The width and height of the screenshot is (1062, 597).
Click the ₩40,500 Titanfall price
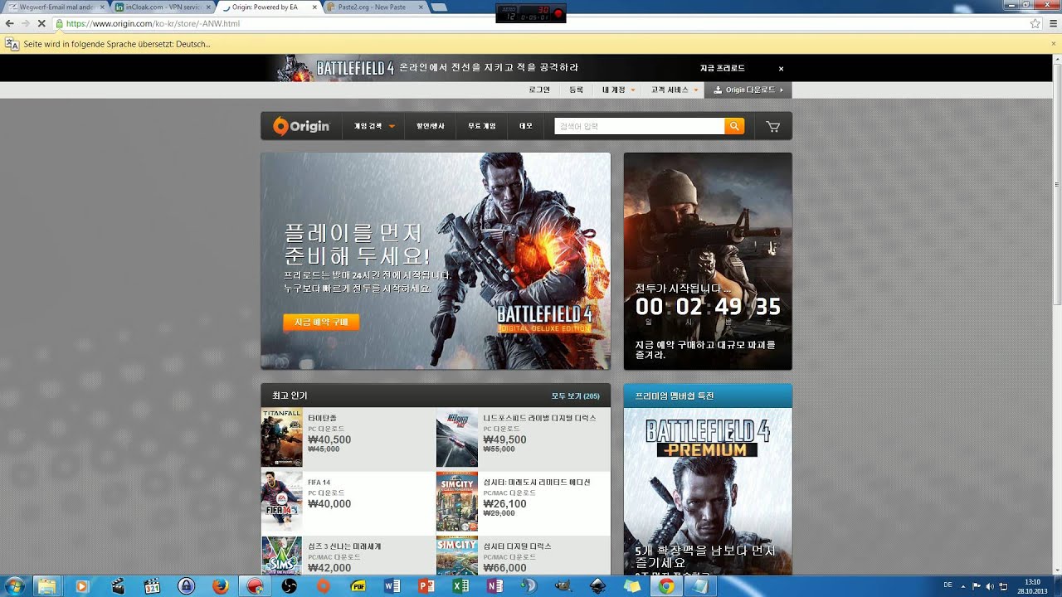click(x=329, y=439)
